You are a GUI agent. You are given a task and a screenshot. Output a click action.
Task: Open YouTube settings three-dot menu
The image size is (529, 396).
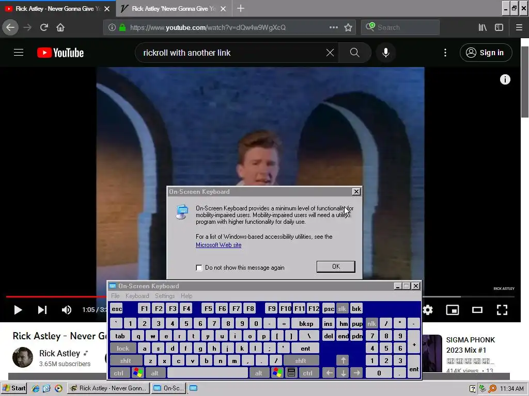(x=445, y=53)
